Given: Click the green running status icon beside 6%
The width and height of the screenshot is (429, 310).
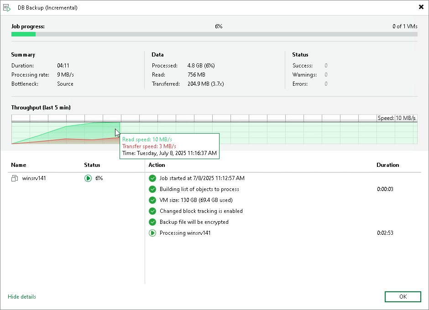Looking at the screenshot, I should (x=88, y=178).
